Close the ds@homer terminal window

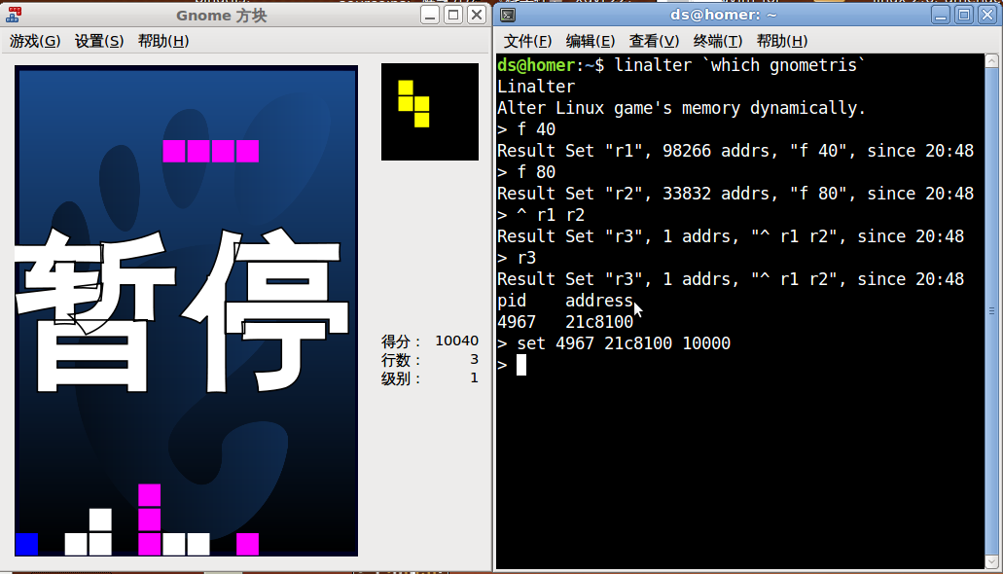pos(987,15)
